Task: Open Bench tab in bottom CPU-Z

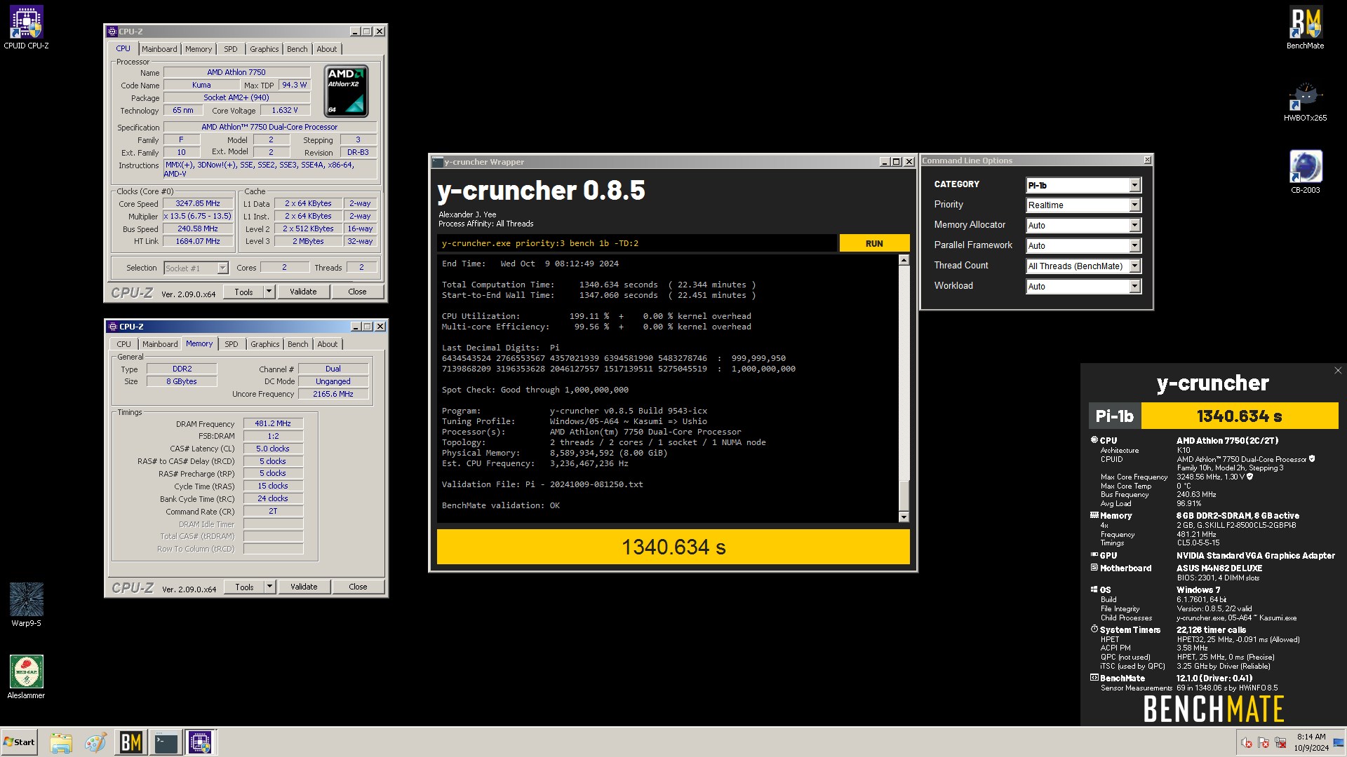Action: tap(298, 344)
